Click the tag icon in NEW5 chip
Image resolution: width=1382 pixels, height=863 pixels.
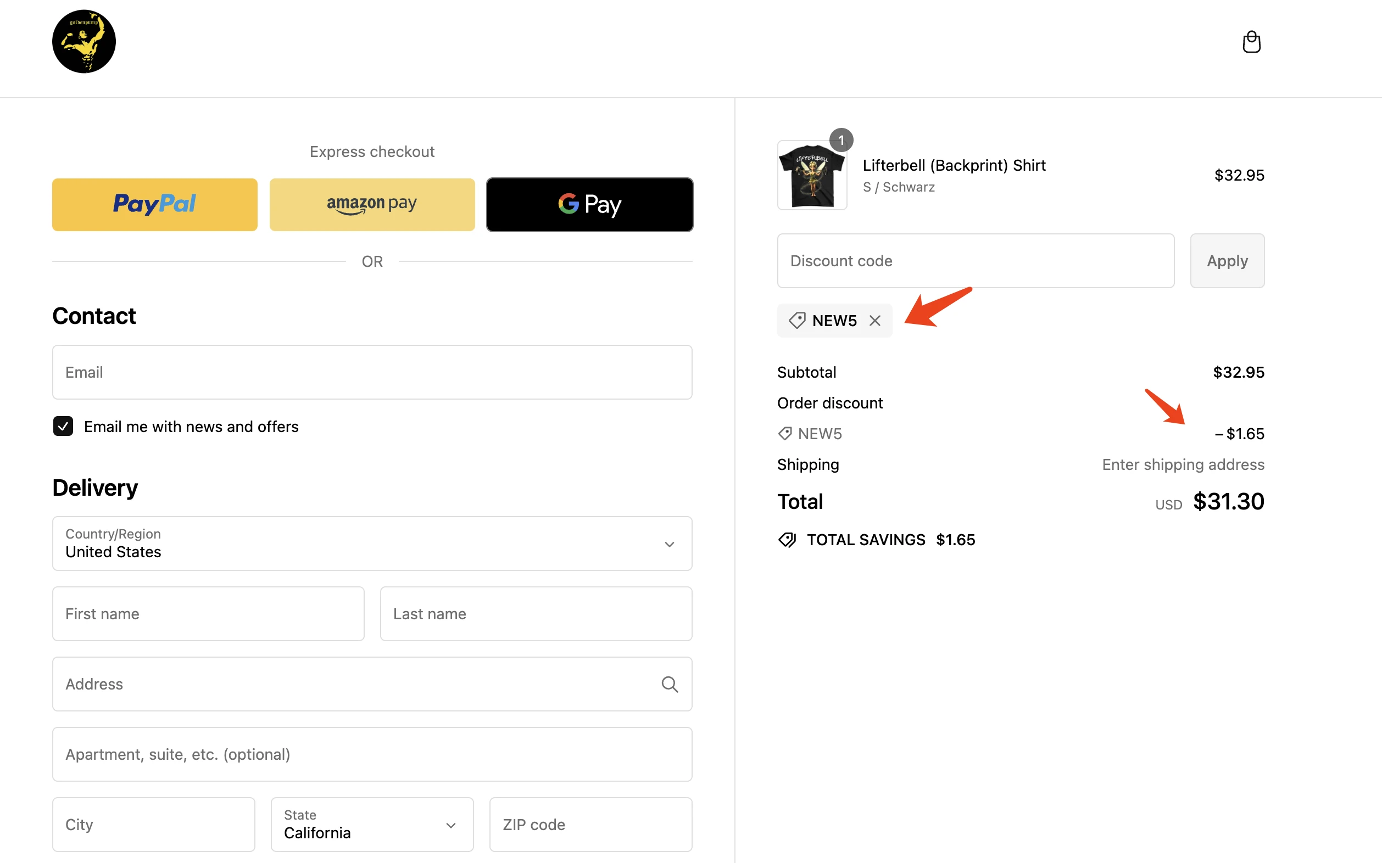click(797, 321)
